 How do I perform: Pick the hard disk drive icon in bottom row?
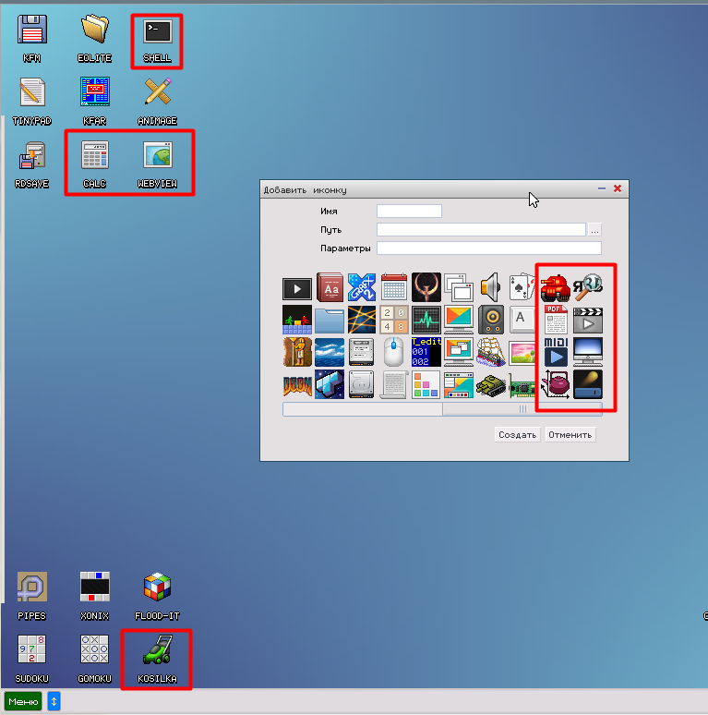click(362, 384)
